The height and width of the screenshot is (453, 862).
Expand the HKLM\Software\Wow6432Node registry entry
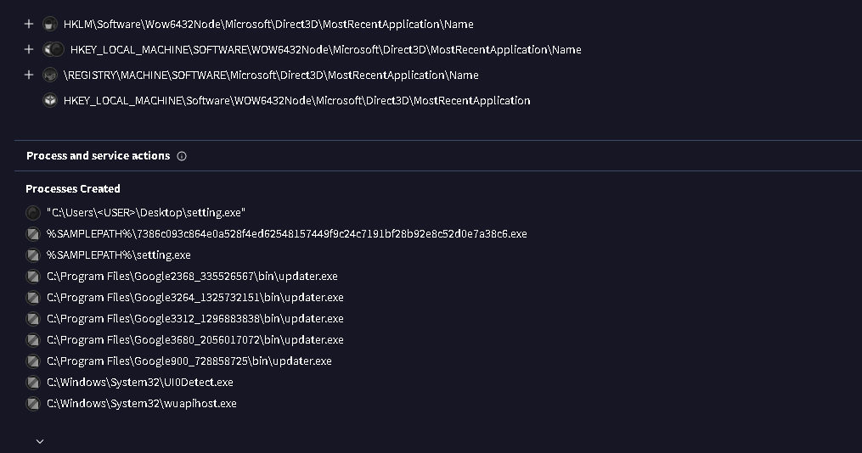coord(29,24)
